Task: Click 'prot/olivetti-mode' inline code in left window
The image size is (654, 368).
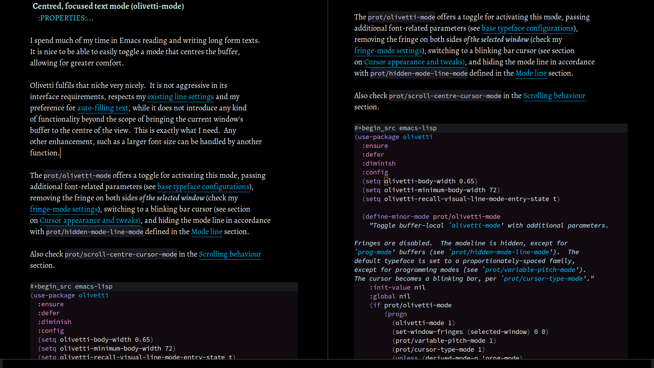Action: 77,175
